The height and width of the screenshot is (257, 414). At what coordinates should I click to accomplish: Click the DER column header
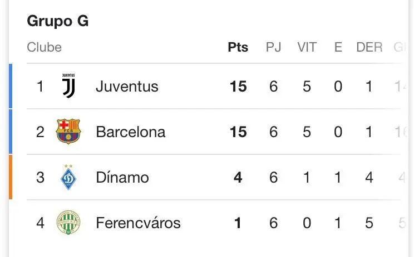[369, 47]
